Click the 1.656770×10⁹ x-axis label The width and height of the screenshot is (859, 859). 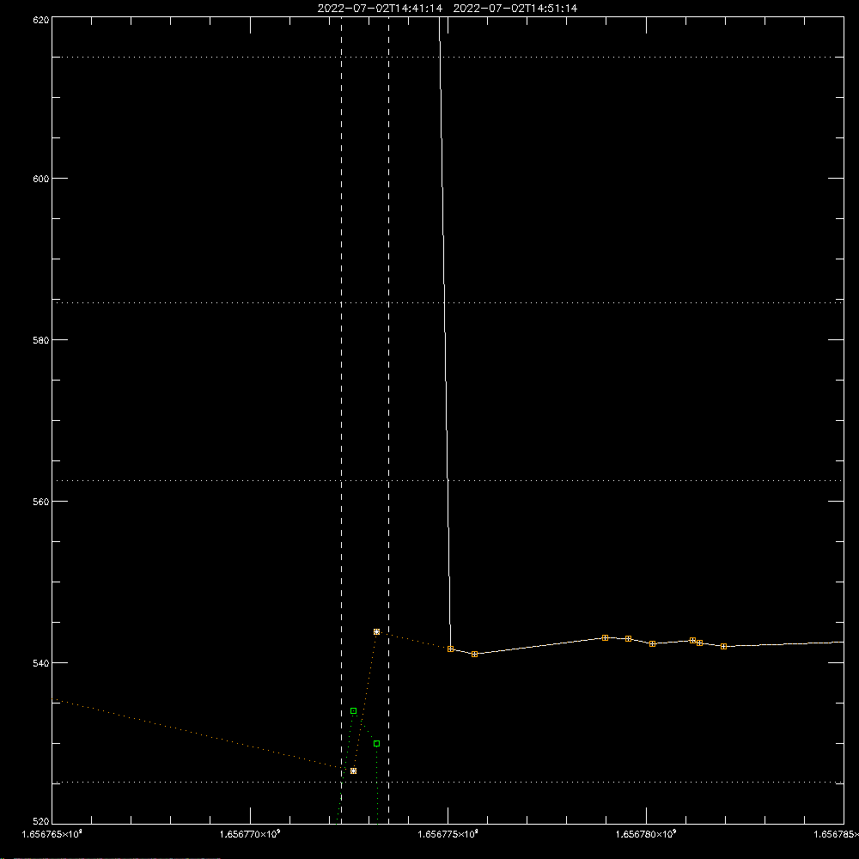point(250,834)
